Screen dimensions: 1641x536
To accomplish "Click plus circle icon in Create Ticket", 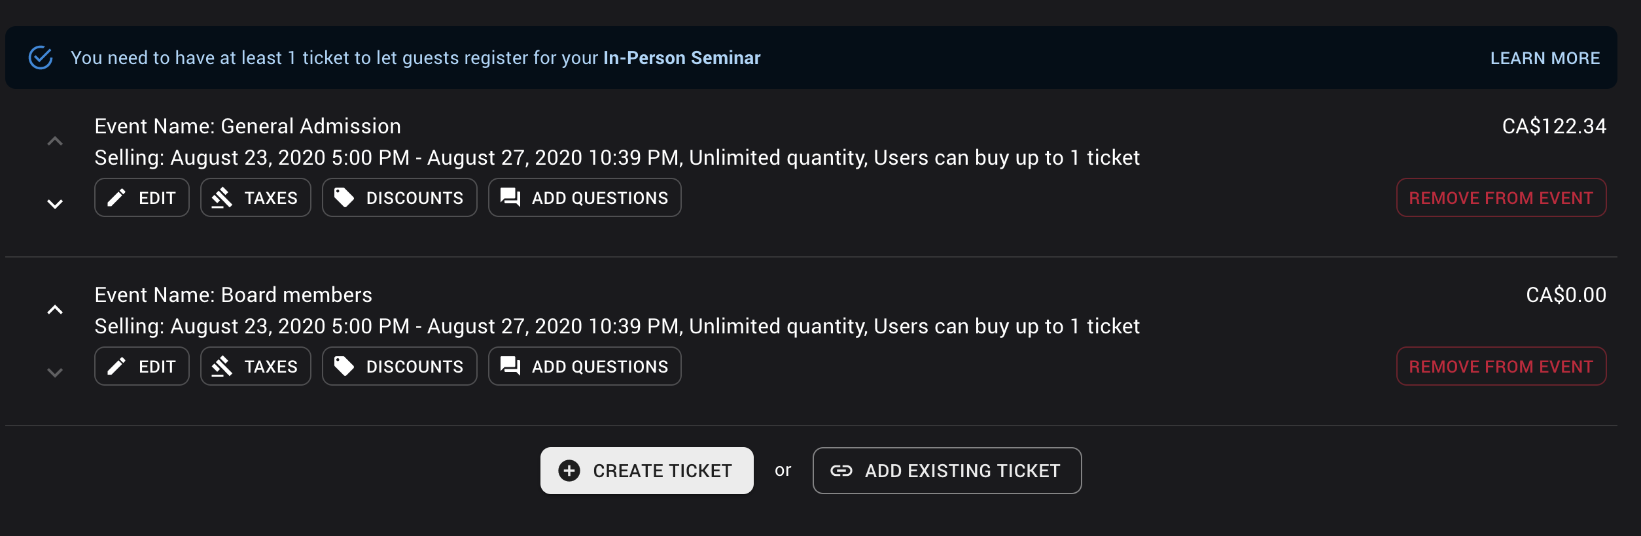I will [x=569, y=471].
